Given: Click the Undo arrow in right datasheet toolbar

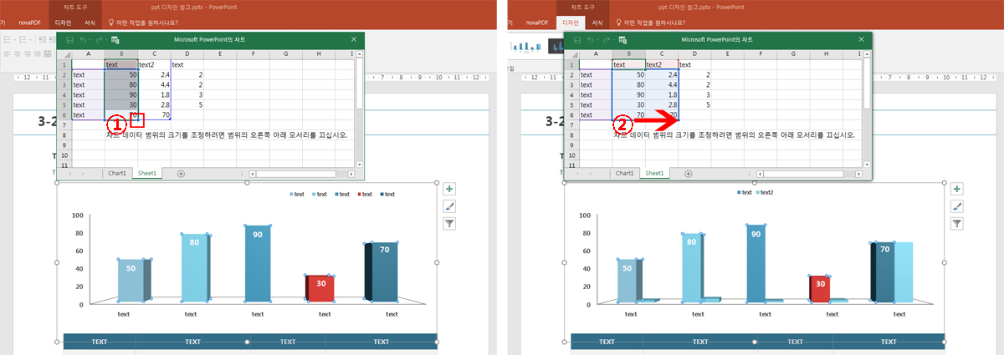Looking at the screenshot, I should tap(591, 40).
